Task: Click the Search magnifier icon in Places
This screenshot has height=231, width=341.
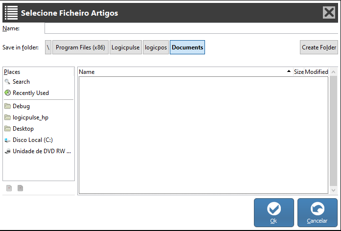Action: [x=7, y=82]
